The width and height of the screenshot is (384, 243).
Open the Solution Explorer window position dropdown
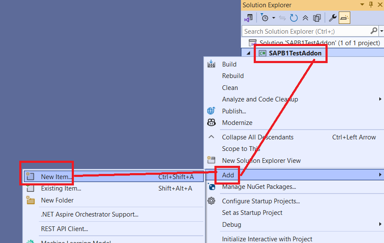click(362, 5)
